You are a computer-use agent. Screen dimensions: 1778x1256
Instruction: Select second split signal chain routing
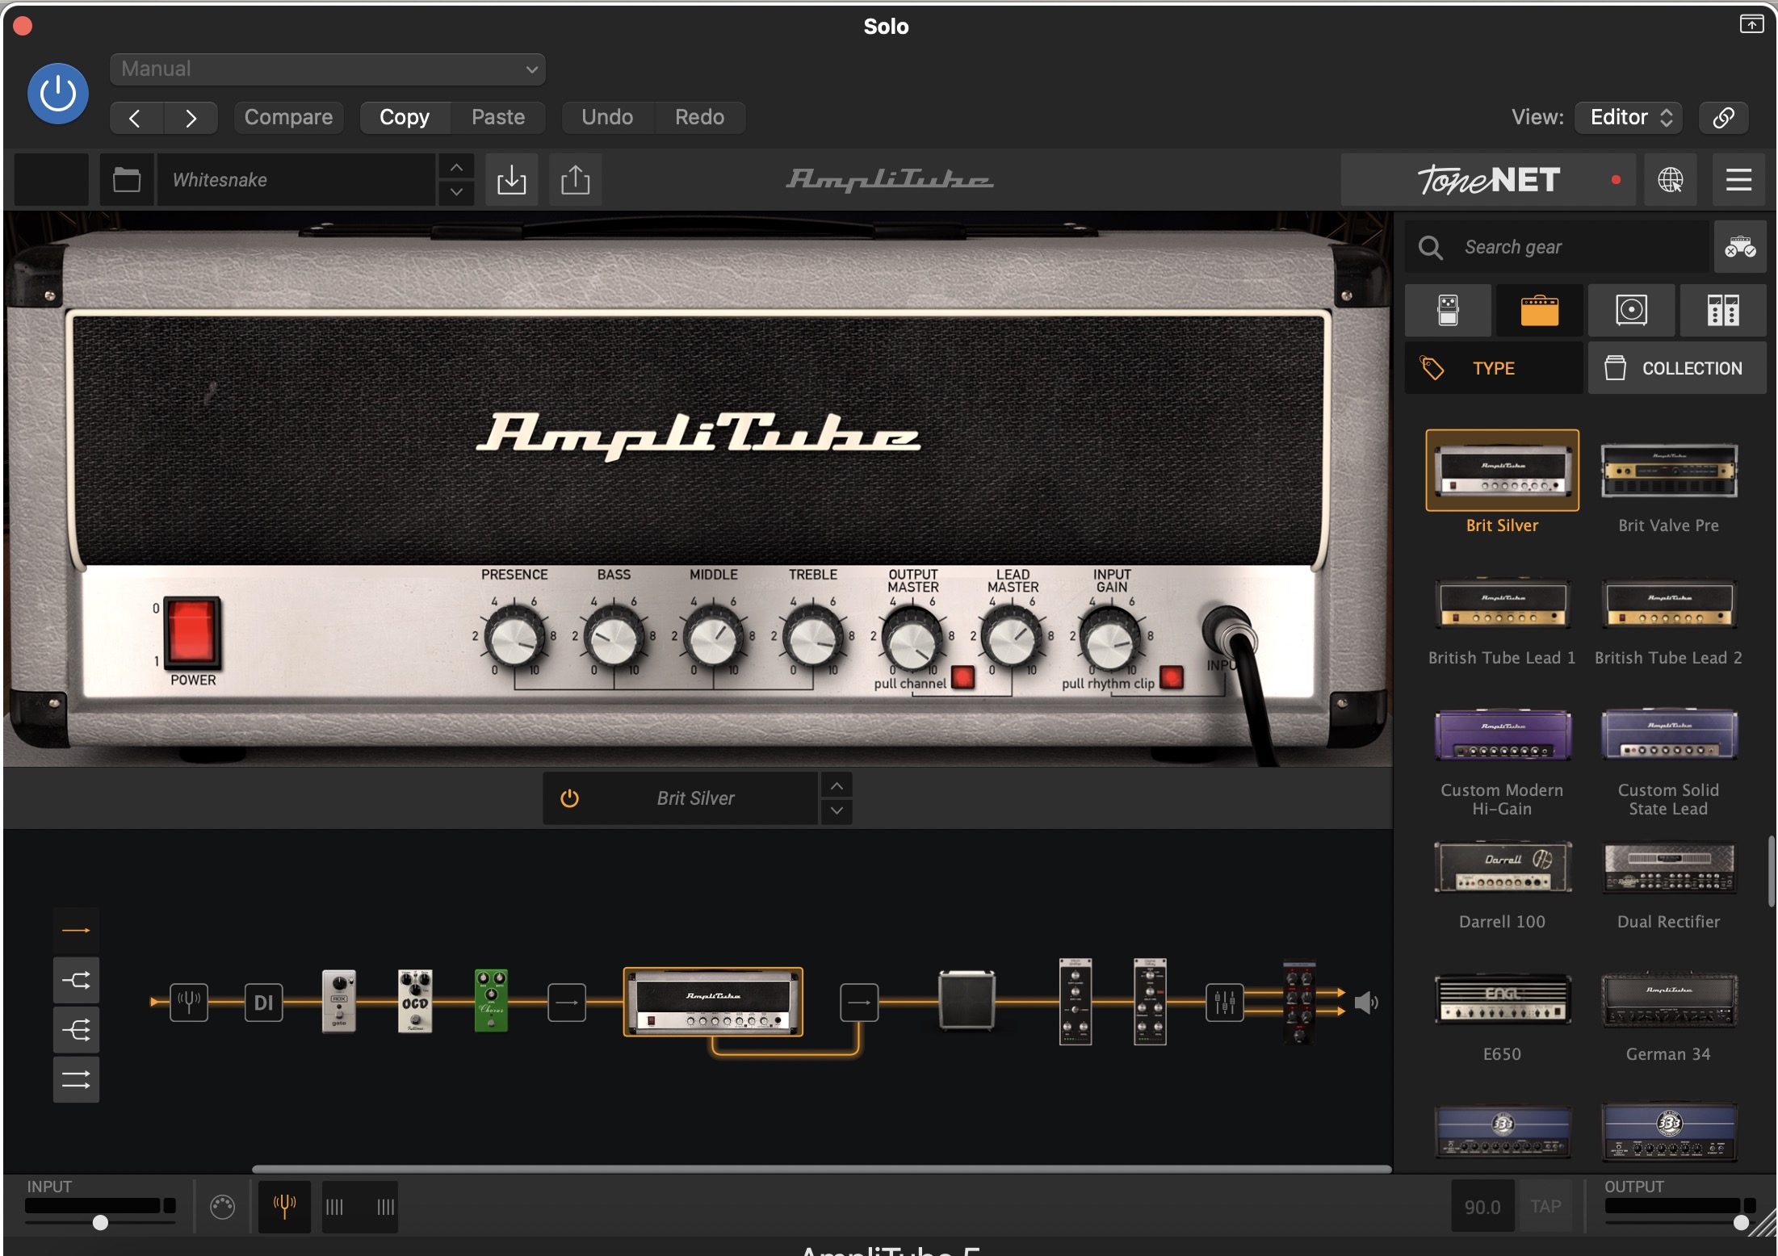76,980
